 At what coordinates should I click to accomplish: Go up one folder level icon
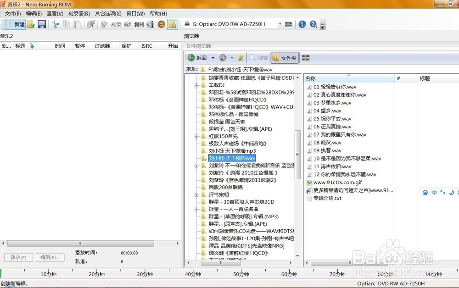241,58
